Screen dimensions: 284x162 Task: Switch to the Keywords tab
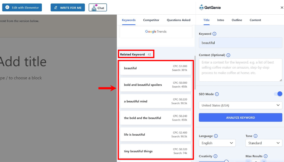(129, 20)
